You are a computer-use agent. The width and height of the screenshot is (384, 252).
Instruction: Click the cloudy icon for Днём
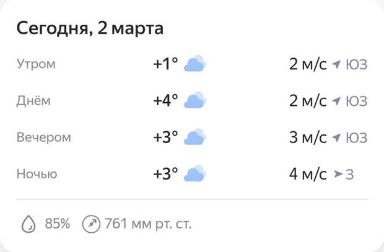click(x=195, y=100)
